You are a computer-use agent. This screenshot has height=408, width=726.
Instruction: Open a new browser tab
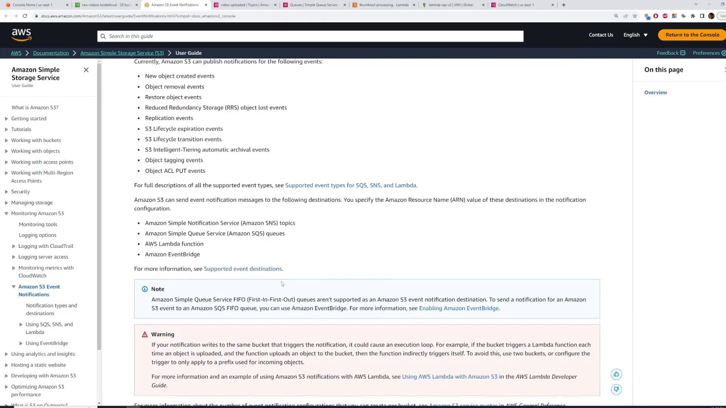pyautogui.click(x=564, y=5)
